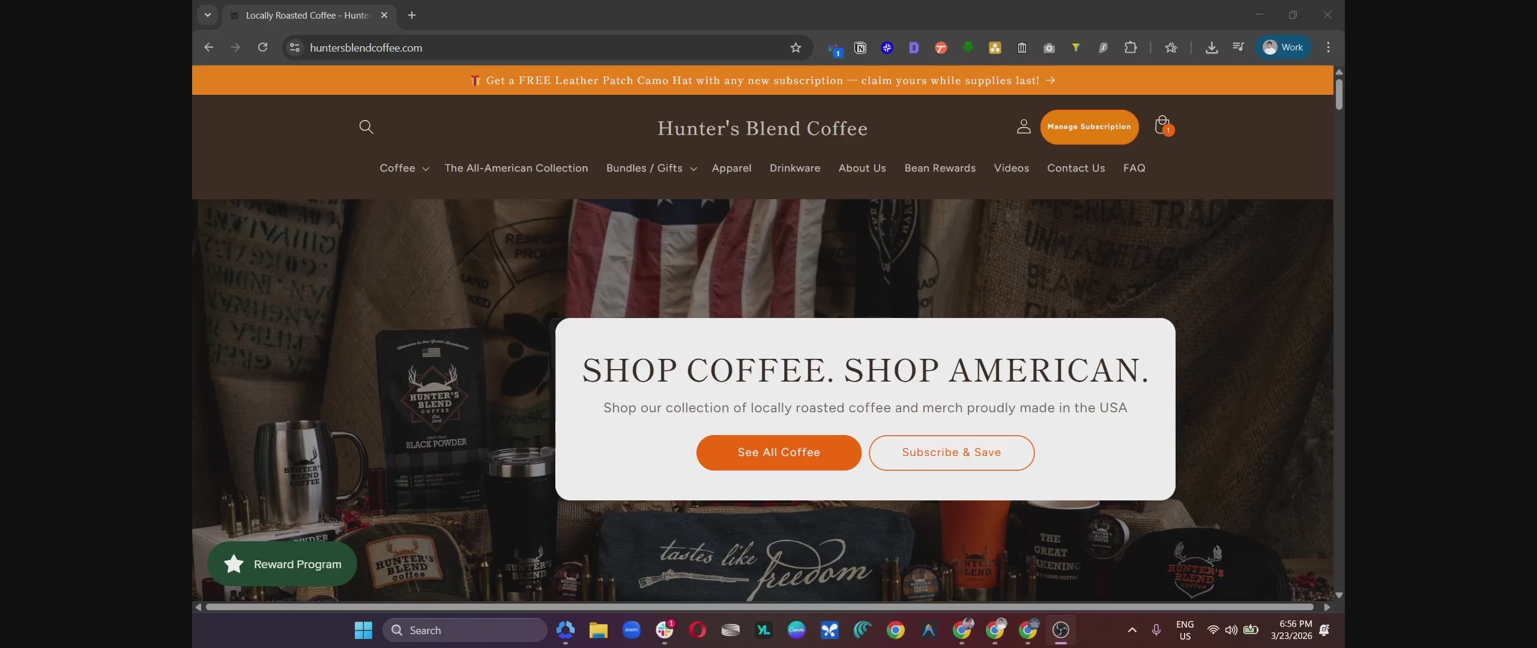Launch Zoom from the taskbar

point(632,630)
